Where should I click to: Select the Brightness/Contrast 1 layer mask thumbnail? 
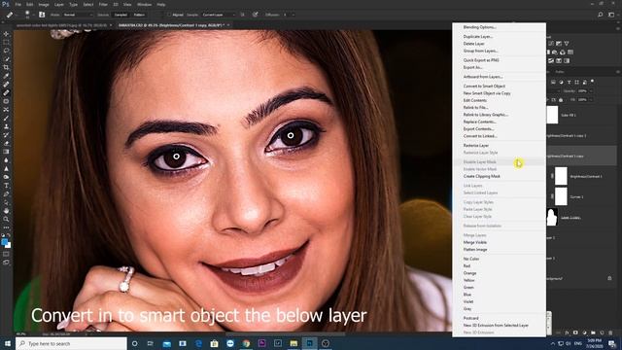point(561,176)
